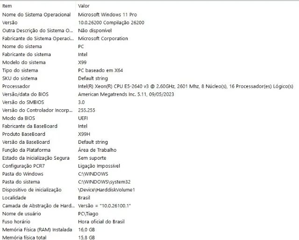This screenshot has width=299, height=240.
Task: Select the 'Fabricante da BaseBoard' row label
Action: [x=30, y=126]
